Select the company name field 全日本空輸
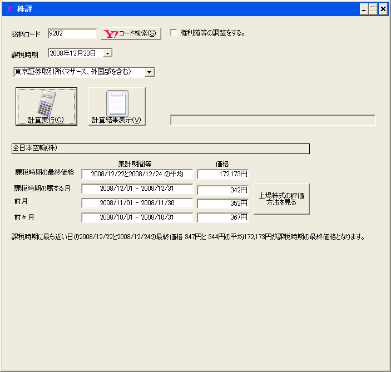This screenshot has height=372, width=391. 160,148
